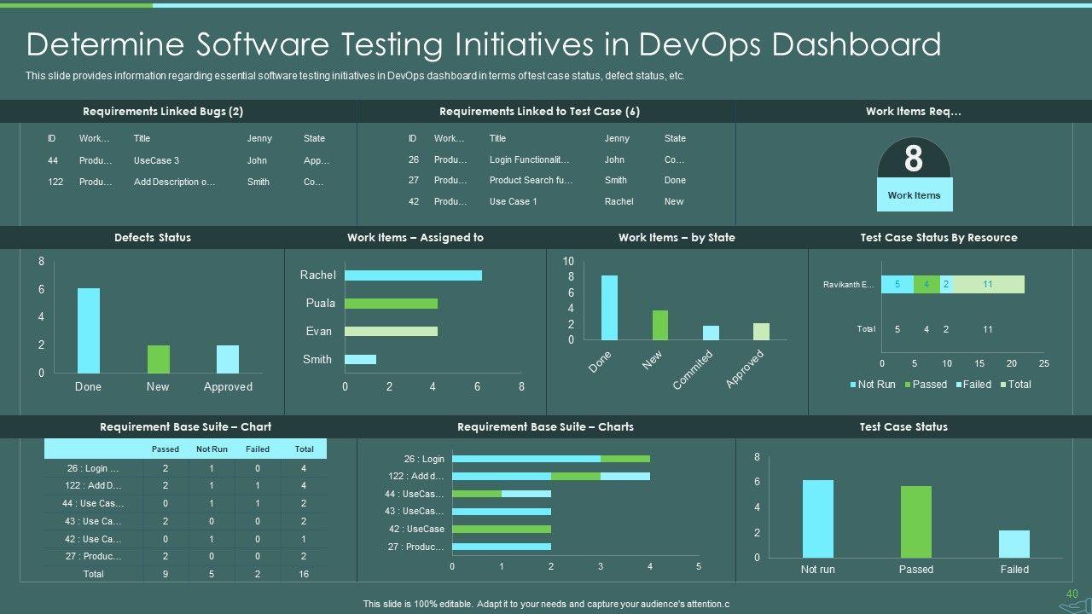Click the truncated Work Items Req… header

pos(913,112)
